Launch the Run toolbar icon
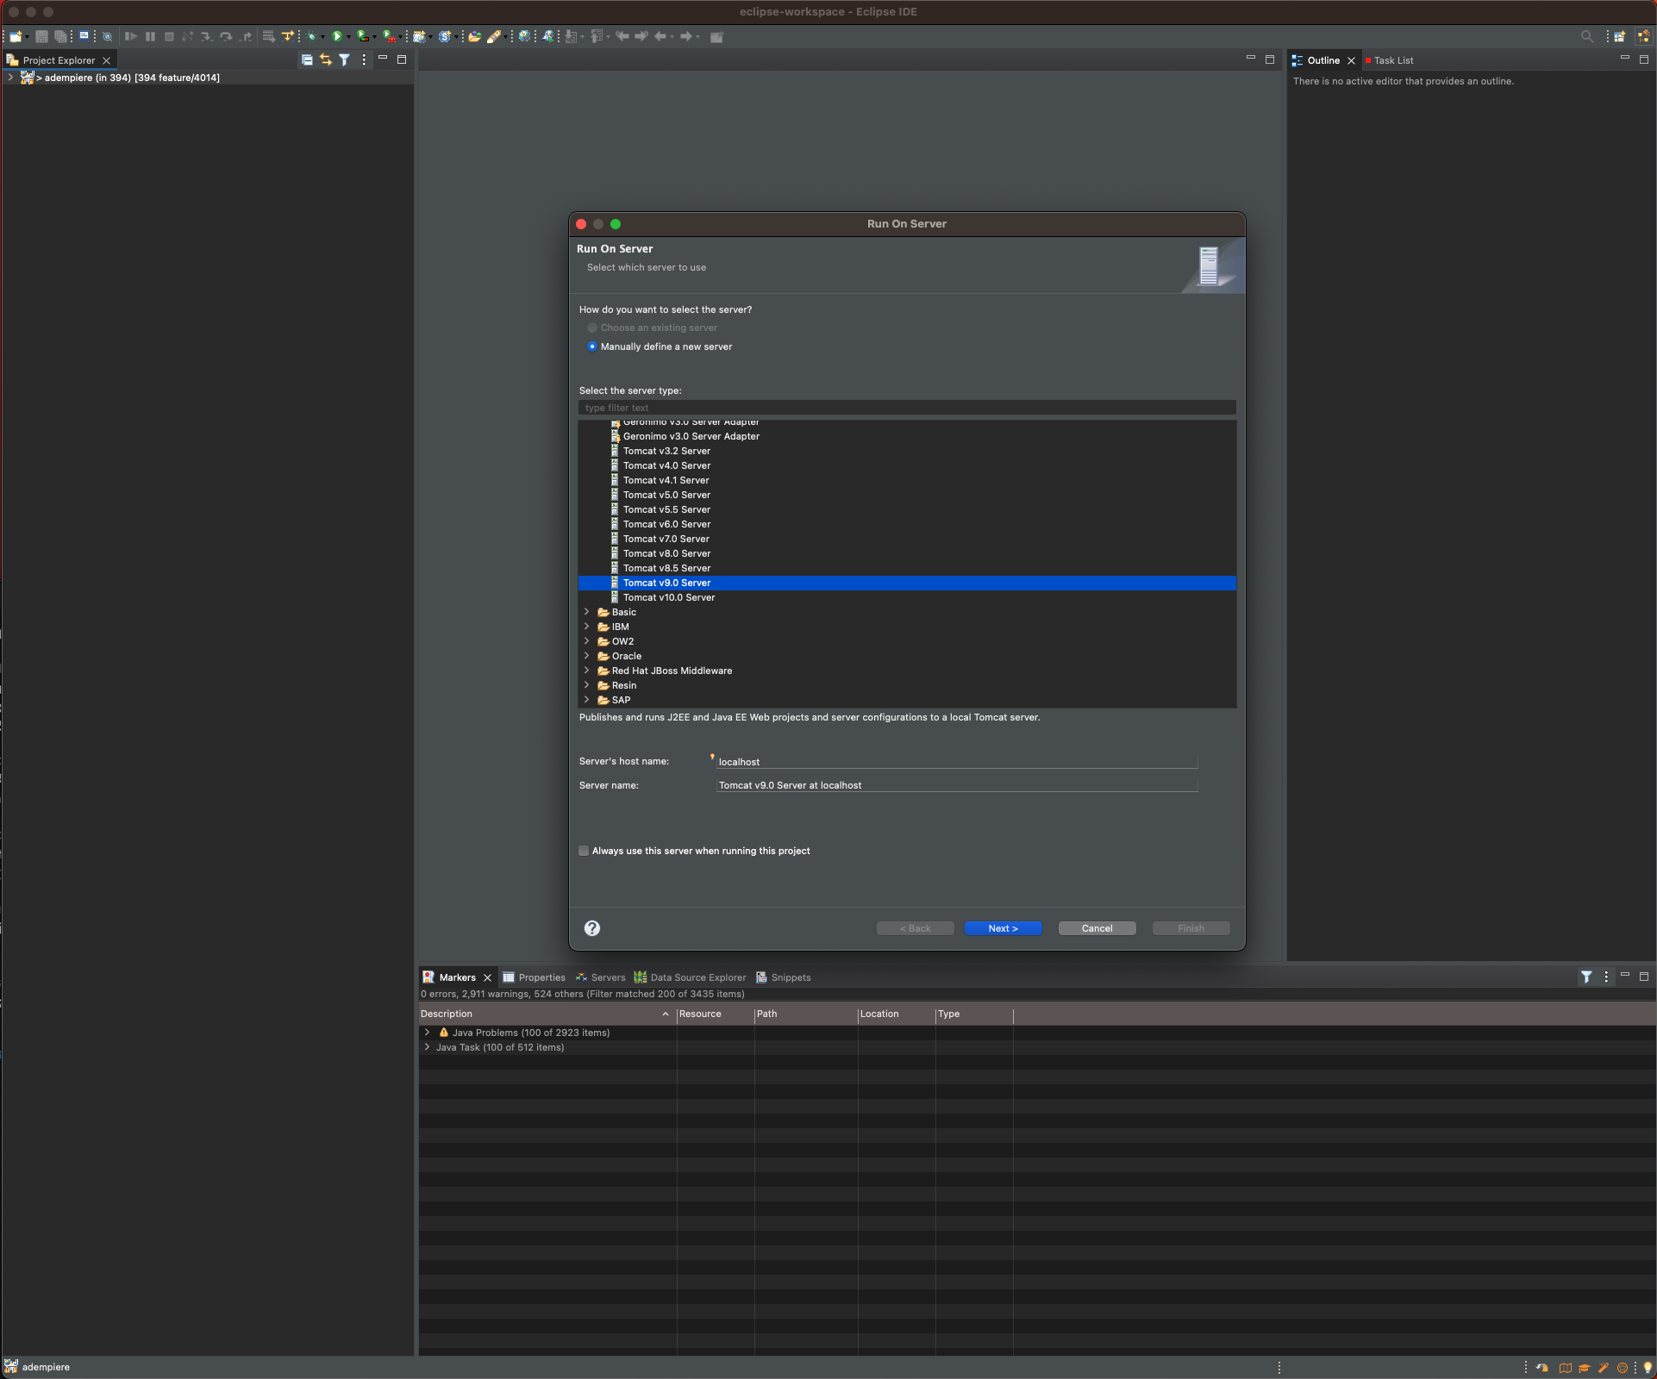 (x=339, y=36)
